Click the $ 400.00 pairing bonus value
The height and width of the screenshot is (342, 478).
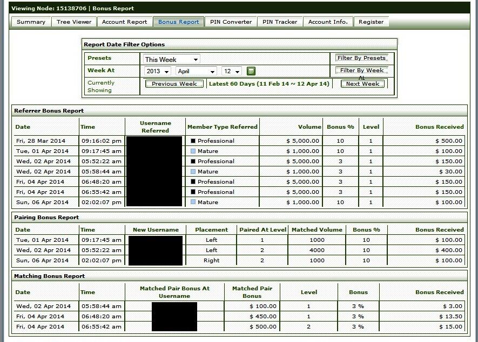click(x=448, y=250)
